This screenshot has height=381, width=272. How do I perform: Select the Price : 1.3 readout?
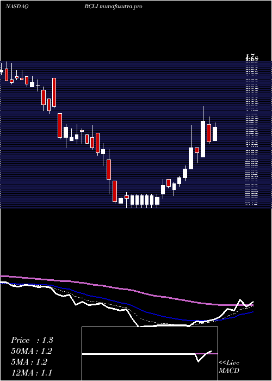[x=32, y=340]
